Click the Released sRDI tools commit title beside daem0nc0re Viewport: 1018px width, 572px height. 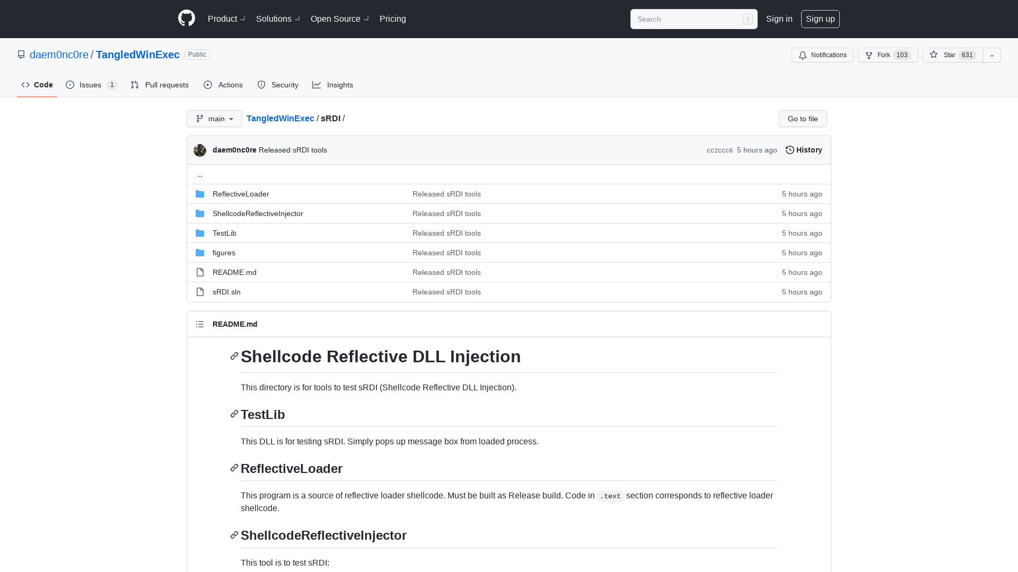pos(293,150)
